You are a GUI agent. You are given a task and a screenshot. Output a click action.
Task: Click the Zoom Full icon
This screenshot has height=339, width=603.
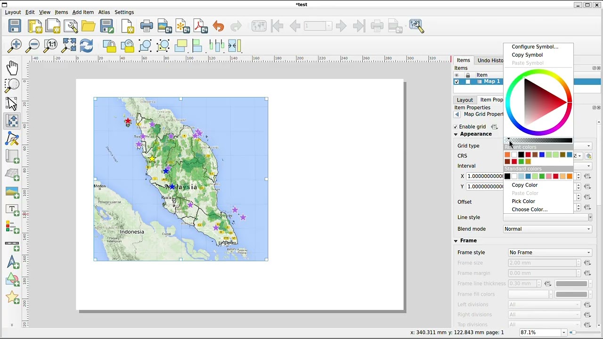tap(69, 46)
